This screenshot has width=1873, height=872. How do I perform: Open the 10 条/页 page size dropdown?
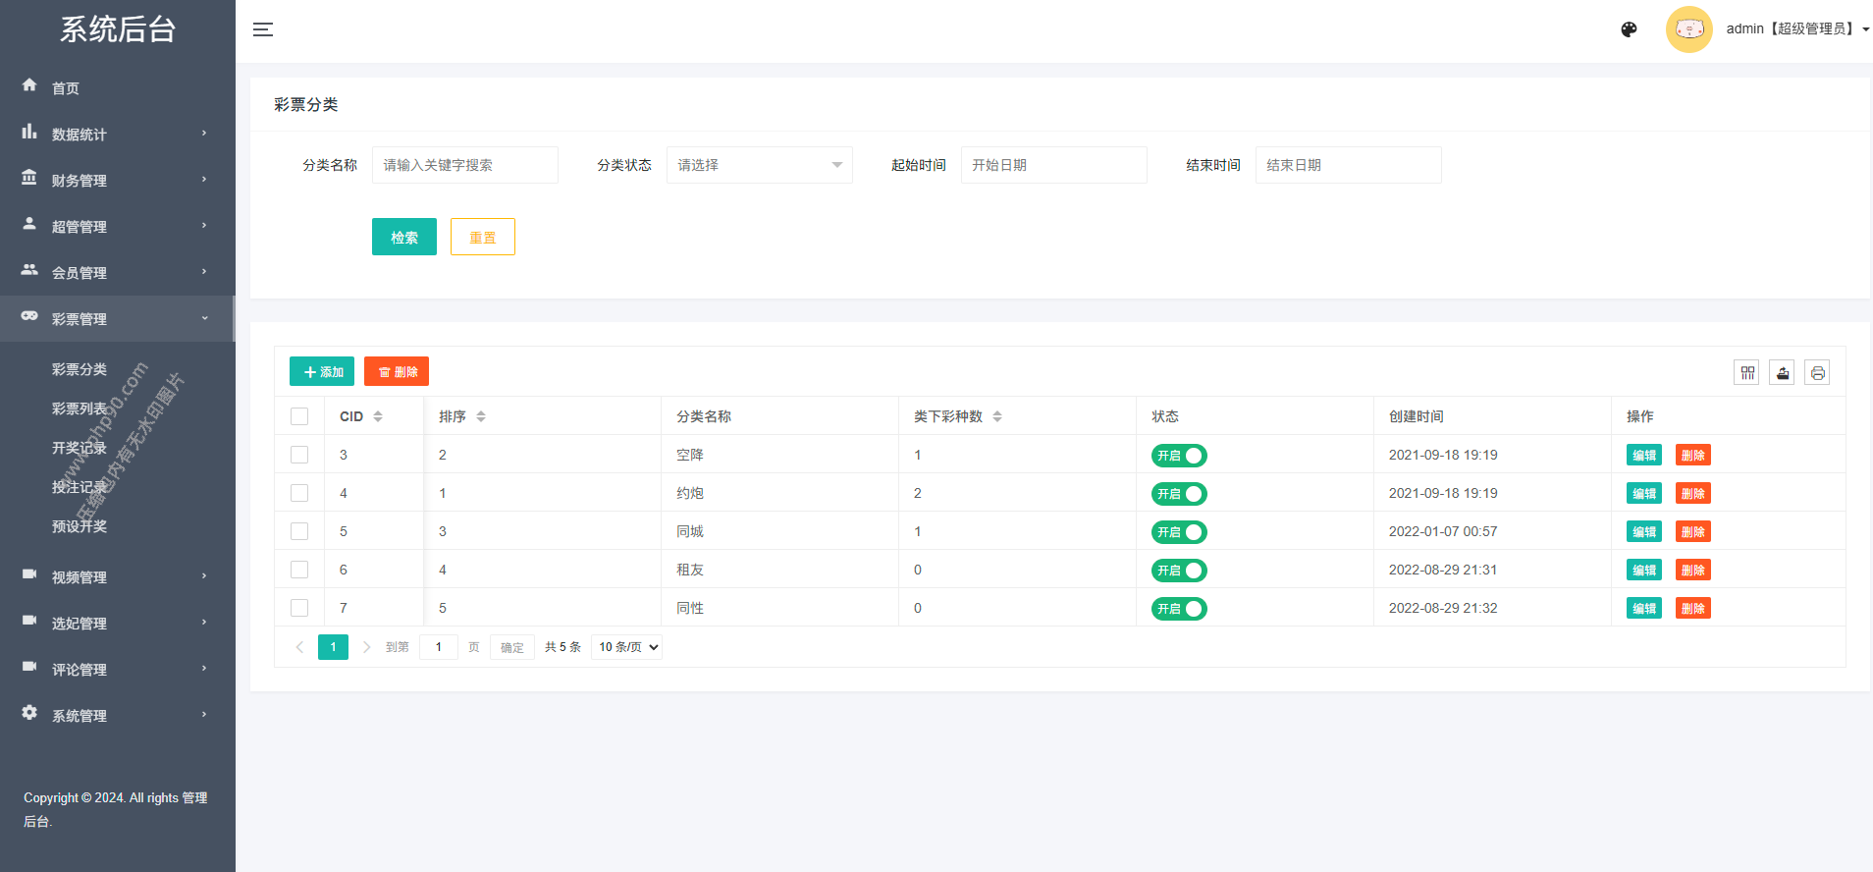click(627, 647)
